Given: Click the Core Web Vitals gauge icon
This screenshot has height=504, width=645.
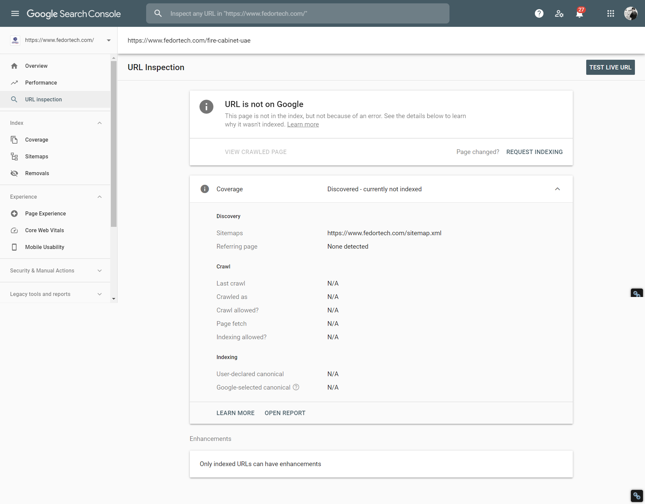Looking at the screenshot, I should pos(14,230).
